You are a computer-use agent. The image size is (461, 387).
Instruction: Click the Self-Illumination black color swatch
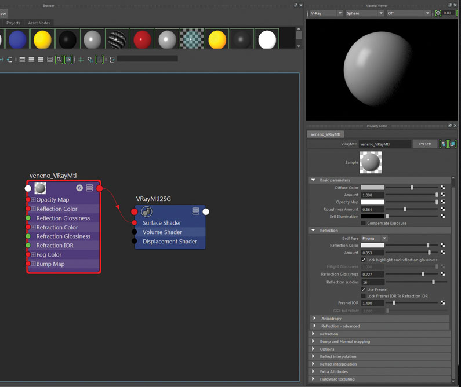pyautogui.click(x=372, y=216)
